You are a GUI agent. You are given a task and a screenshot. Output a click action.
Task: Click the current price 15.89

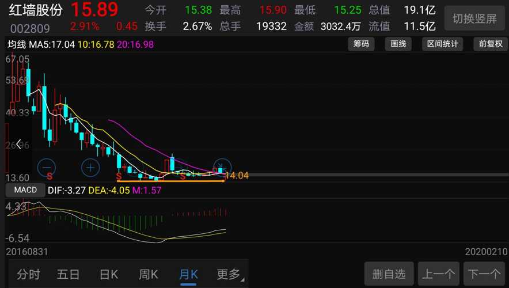click(x=94, y=10)
